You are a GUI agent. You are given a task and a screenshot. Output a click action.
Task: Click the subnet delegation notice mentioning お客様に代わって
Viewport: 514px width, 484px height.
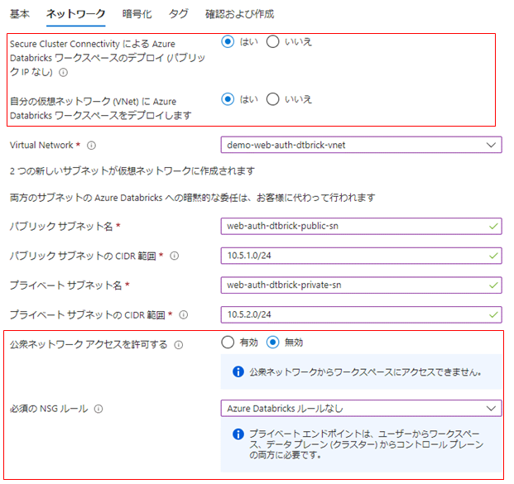pos(192,198)
